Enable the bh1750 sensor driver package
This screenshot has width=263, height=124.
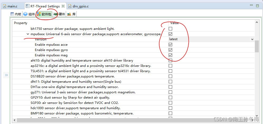click(x=170, y=29)
